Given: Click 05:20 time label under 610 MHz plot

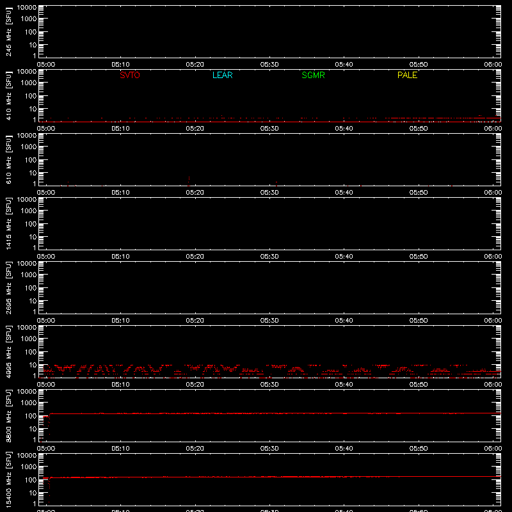Looking at the screenshot, I should (x=195, y=193).
